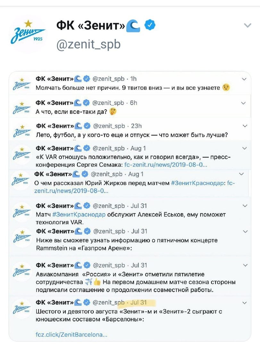
Task: Open chevron menu on the Юрий Жирков tweet
Action: tap(243, 174)
